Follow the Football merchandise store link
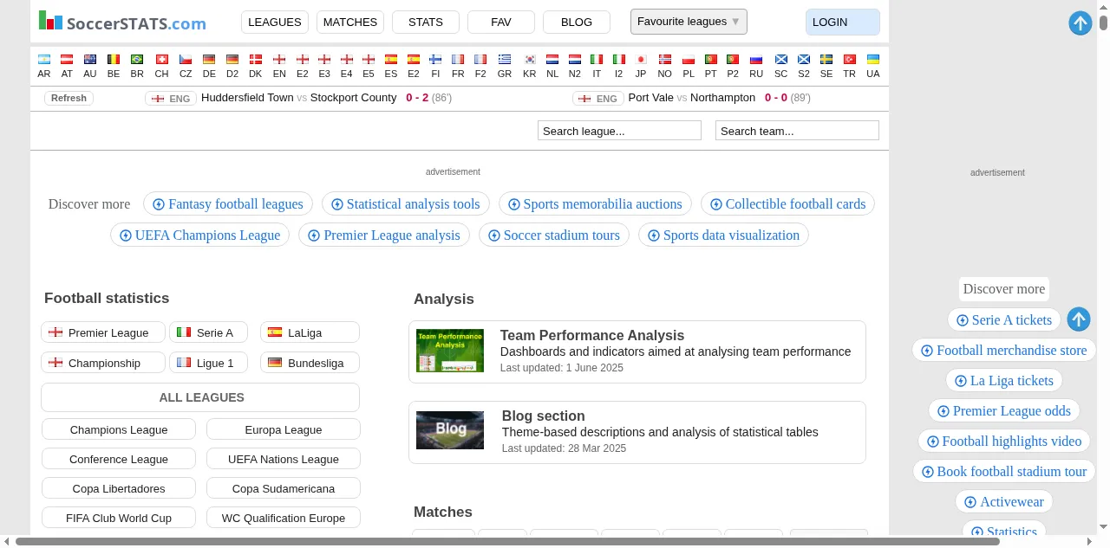1110x548 pixels. [1004, 351]
